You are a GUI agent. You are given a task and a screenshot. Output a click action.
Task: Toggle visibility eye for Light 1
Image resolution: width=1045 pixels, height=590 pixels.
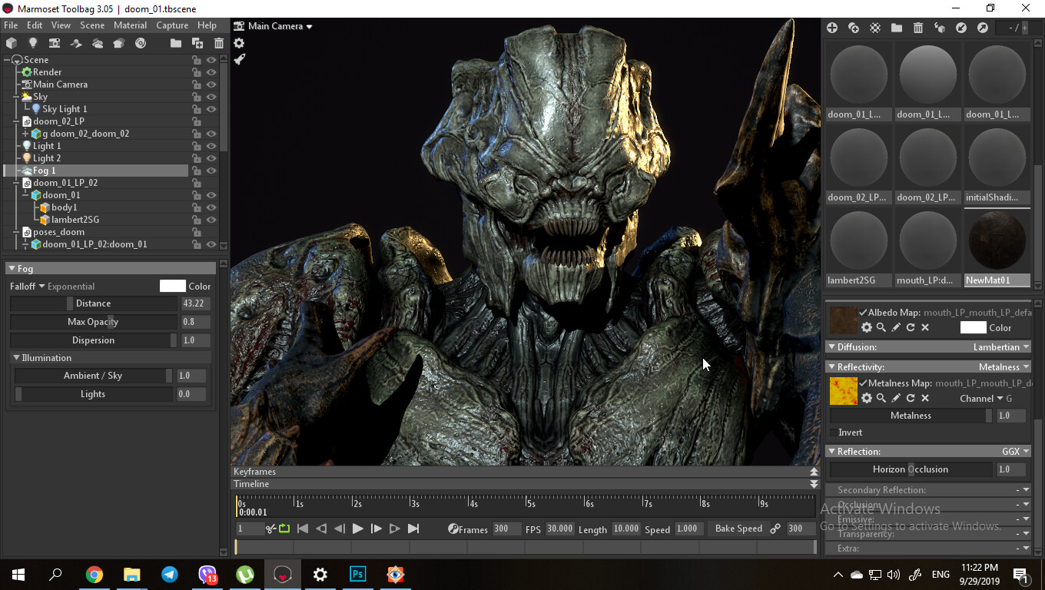click(211, 146)
